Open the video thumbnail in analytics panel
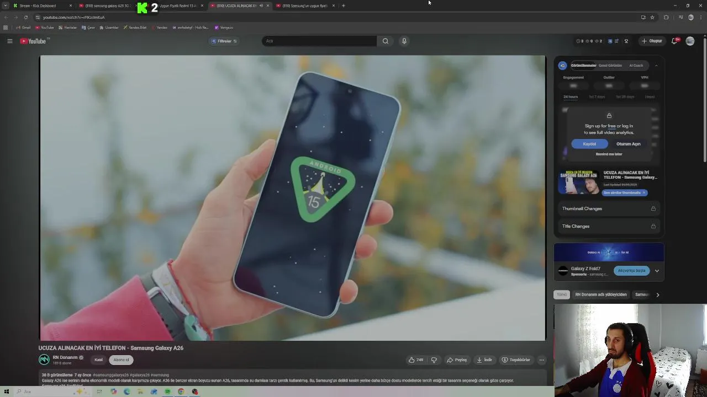The height and width of the screenshot is (397, 707). point(578,183)
